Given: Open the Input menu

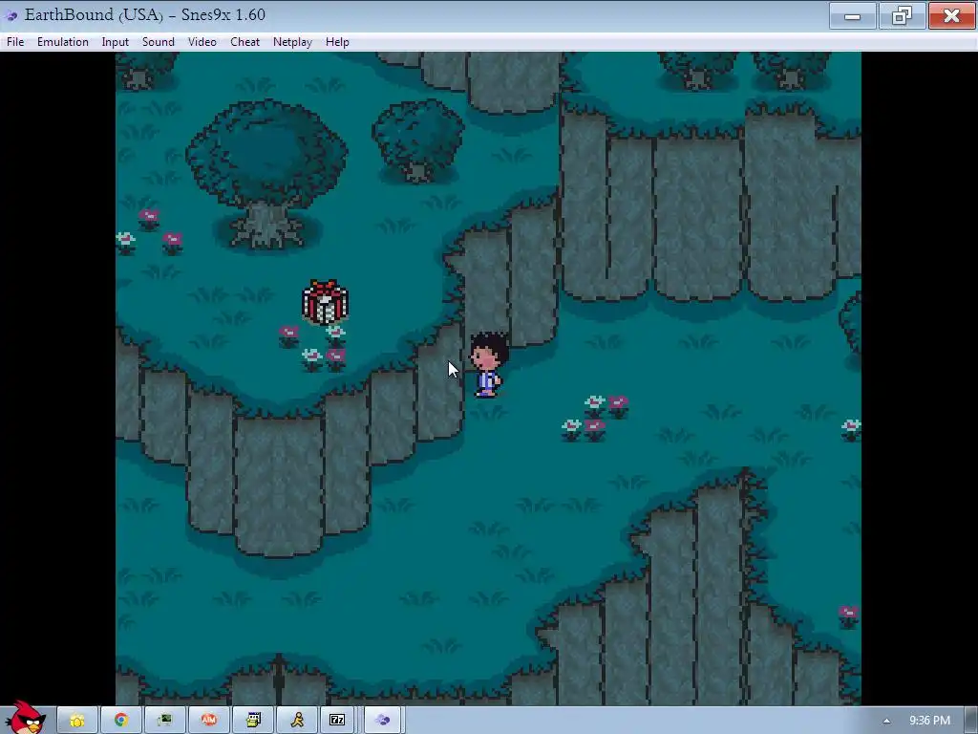Looking at the screenshot, I should click(x=115, y=42).
